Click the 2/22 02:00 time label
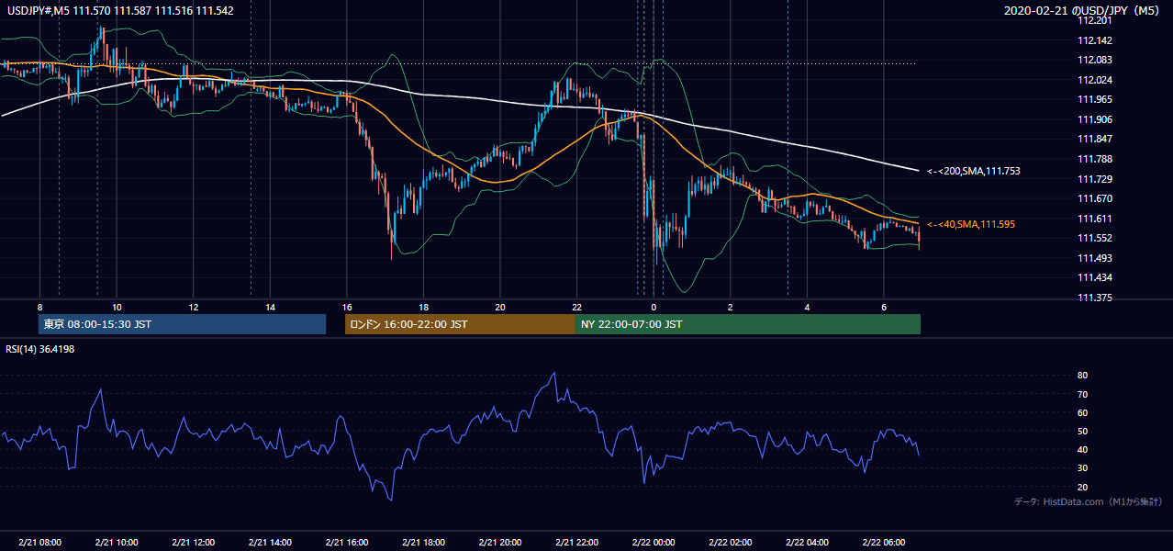This screenshot has height=551, width=1173. (731, 543)
